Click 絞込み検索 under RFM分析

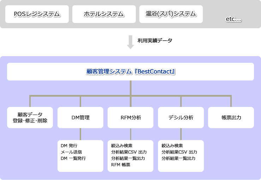click(x=122, y=146)
